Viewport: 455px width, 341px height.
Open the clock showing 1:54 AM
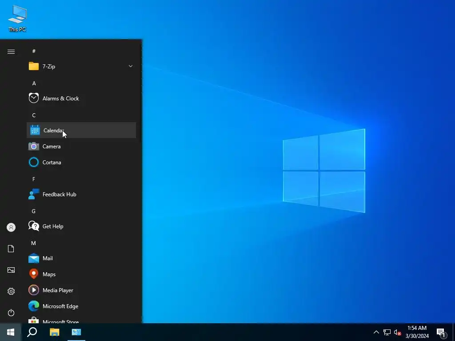click(x=417, y=332)
